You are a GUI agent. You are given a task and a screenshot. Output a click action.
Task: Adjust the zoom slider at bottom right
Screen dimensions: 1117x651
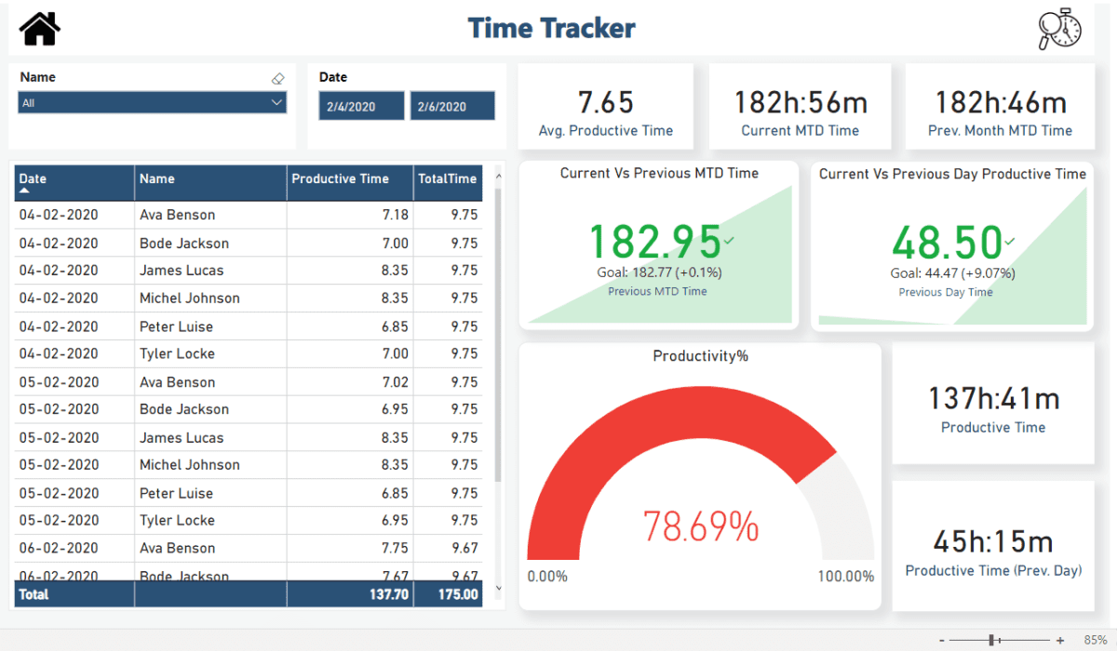(x=993, y=640)
